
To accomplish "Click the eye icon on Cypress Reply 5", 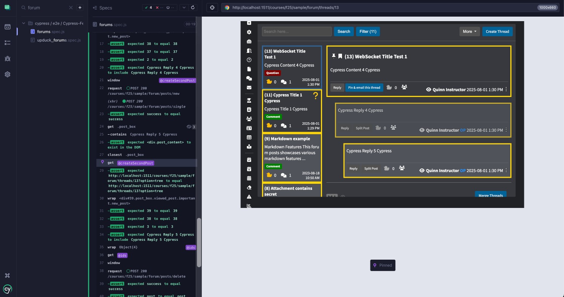I will 422,171.
